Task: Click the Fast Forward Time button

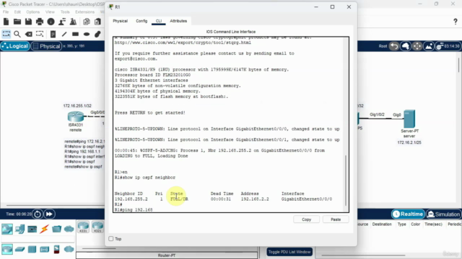Action: click(49, 214)
